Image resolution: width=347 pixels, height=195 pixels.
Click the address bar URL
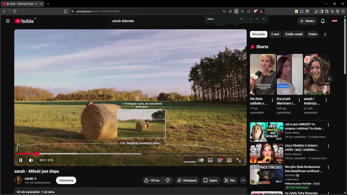98,11
